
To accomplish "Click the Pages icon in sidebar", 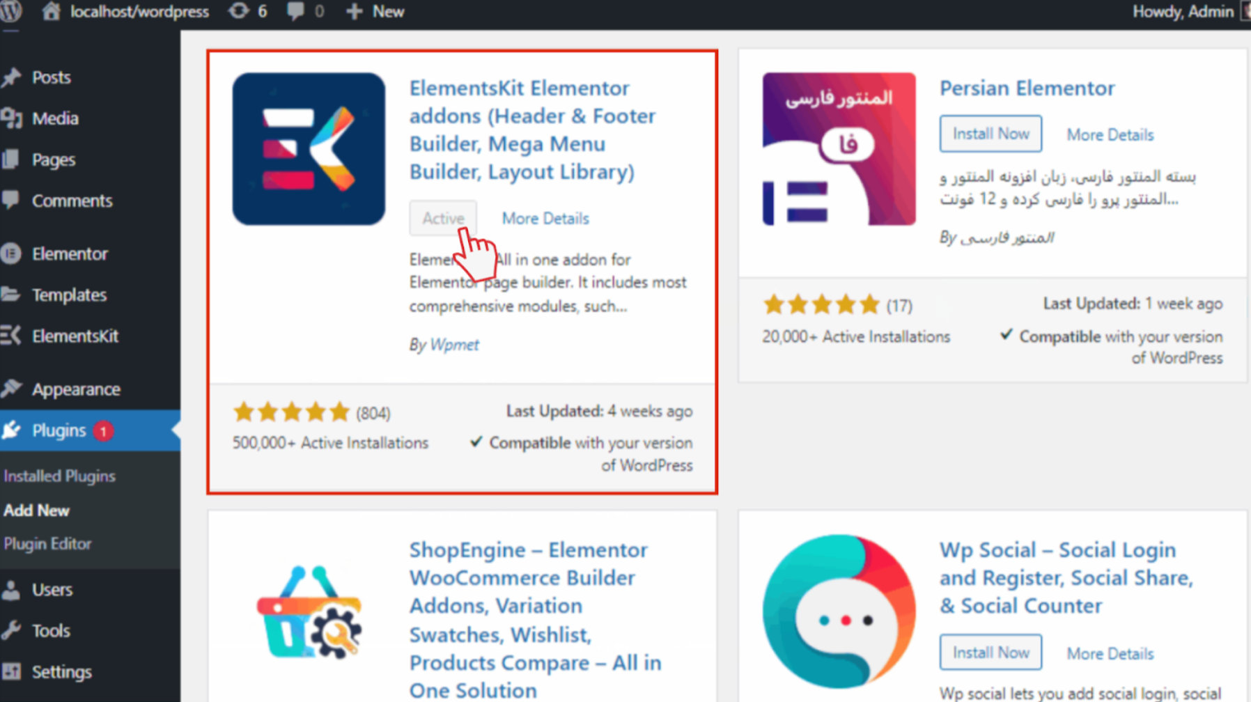I will pyautogui.click(x=10, y=159).
